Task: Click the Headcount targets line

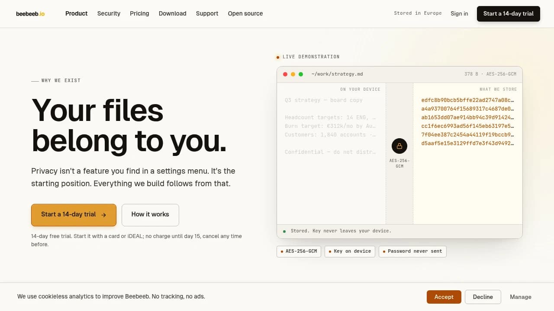Action: (x=330, y=117)
